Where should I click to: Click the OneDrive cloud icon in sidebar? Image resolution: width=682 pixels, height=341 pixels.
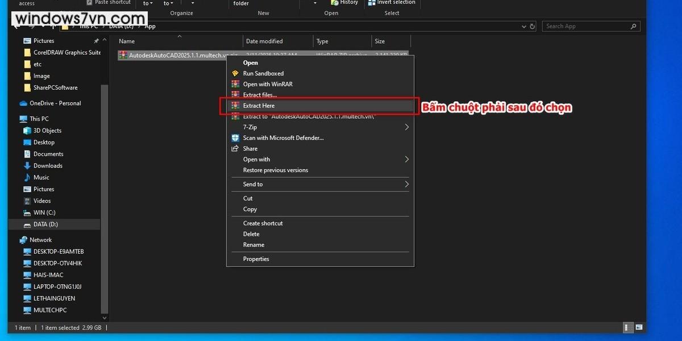click(x=23, y=103)
